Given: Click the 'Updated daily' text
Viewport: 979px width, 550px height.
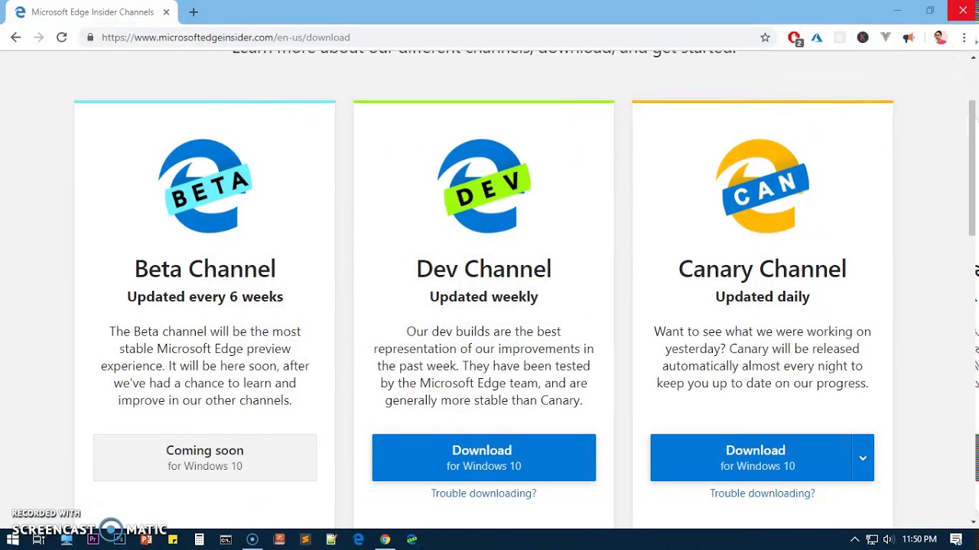Looking at the screenshot, I should coord(763,296).
